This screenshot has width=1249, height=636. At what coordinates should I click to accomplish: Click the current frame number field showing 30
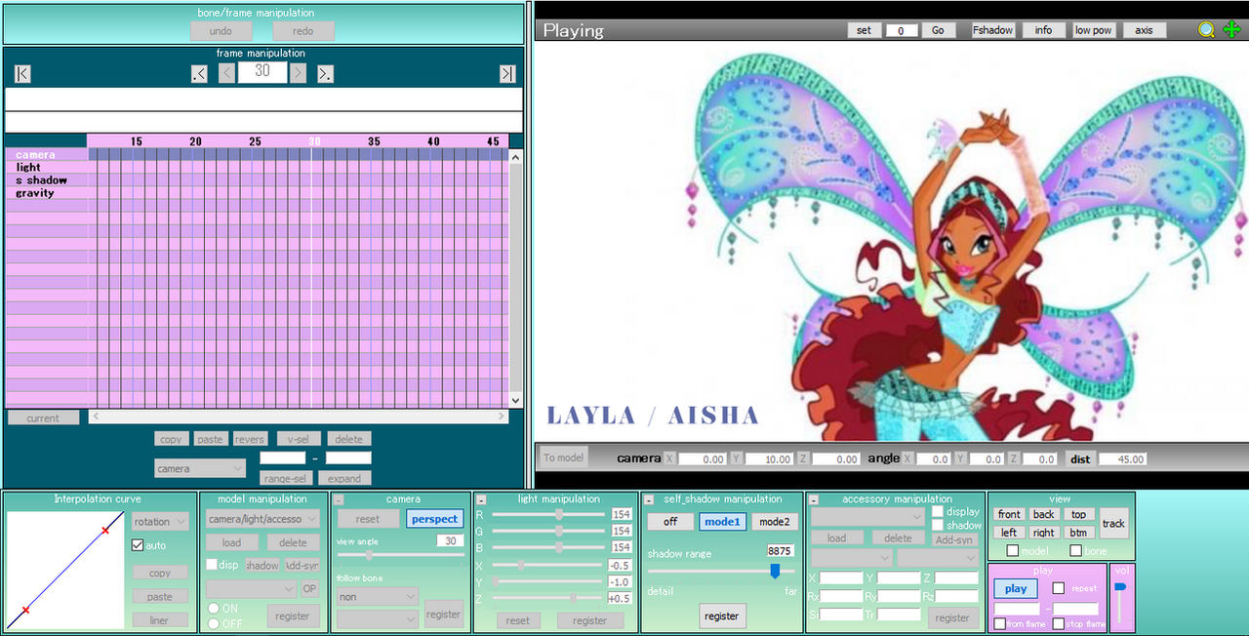(x=262, y=71)
